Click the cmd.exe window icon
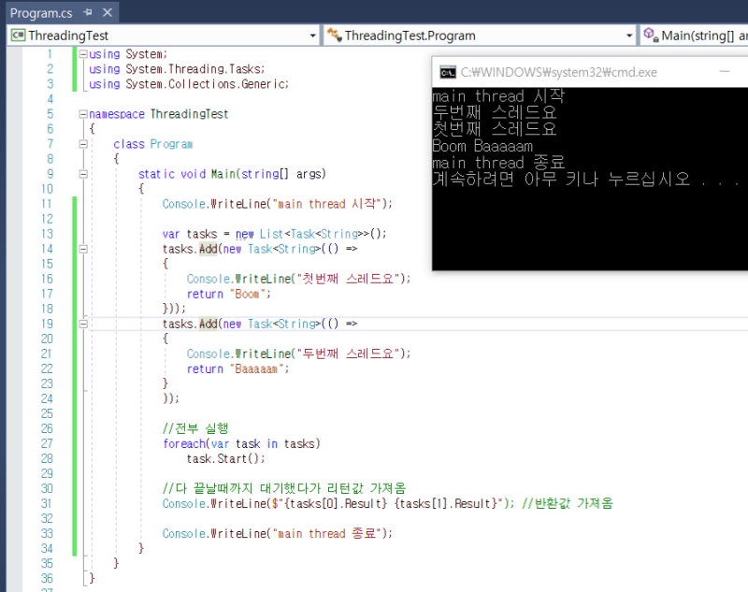 (x=448, y=72)
